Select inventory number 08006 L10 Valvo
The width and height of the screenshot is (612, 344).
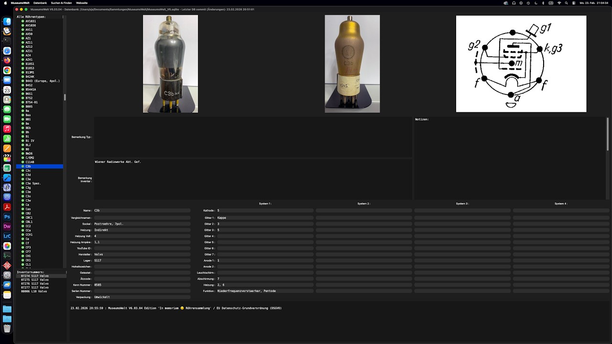click(x=41, y=291)
